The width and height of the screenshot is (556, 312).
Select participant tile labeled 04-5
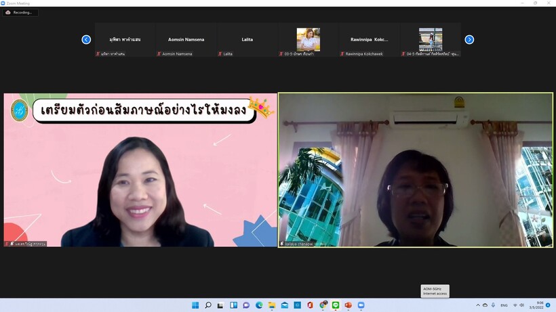[431, 40]
